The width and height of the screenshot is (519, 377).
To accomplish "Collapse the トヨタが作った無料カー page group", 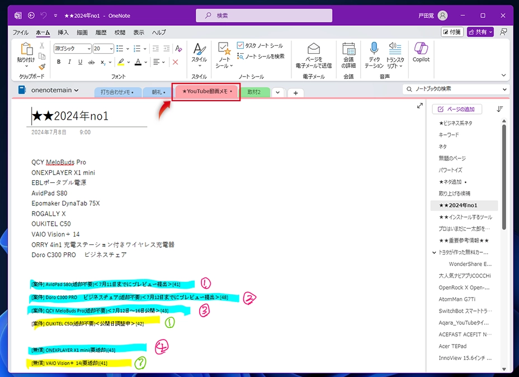I will [x=434, y=253].
